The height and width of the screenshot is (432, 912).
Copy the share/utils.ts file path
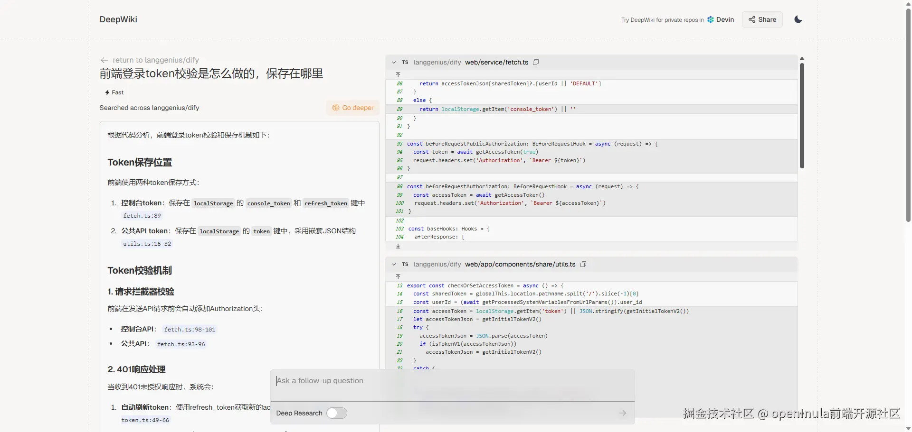click(583, 264)
